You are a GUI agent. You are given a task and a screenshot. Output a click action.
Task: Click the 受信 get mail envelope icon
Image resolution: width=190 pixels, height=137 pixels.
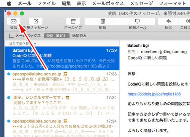[14, 21]
